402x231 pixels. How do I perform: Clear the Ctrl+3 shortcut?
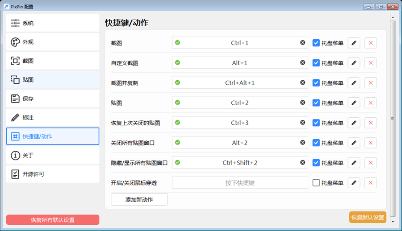click(x=302, y=123)
